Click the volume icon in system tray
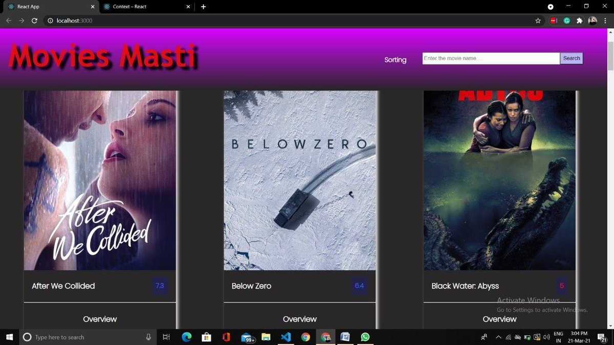The image size is (614, 345). click(x=546, y=337)
